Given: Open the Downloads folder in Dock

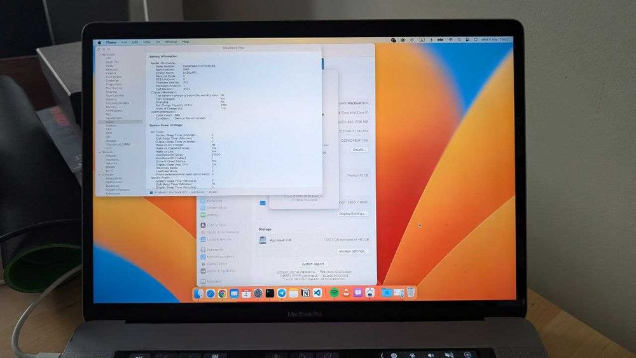Looking at the screenshot, I should [387, 293].
